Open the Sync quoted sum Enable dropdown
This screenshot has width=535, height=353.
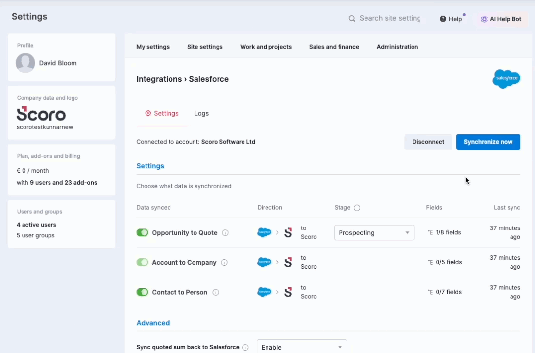(x=302, y=347)
